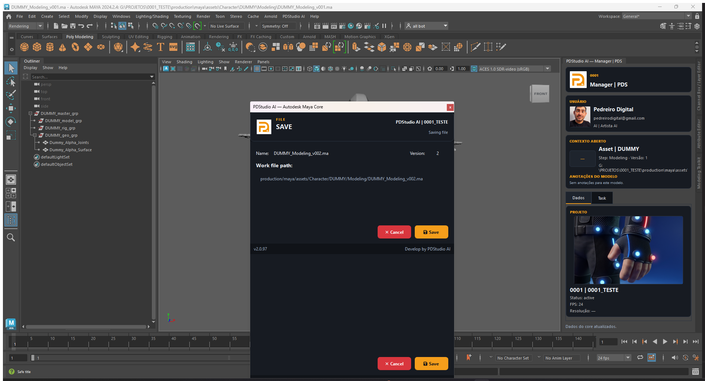Create a polygon torus from the shelf
705x381 pixels.
coord(75,47)
